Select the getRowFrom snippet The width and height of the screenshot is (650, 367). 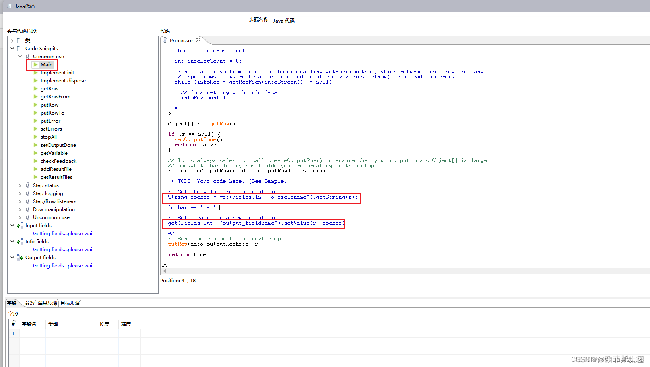[55, 97]
